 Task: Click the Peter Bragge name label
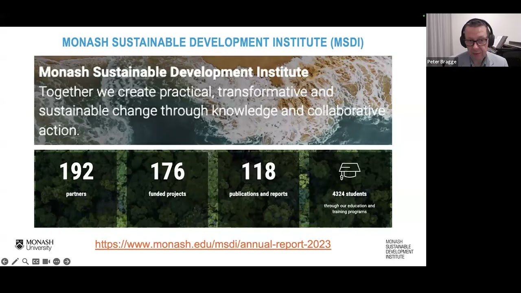click(x=442, y=62)
